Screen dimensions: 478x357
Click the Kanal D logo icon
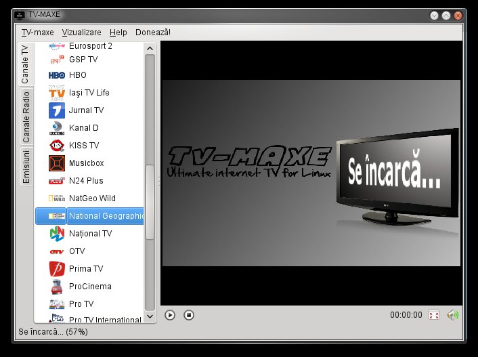57,128
